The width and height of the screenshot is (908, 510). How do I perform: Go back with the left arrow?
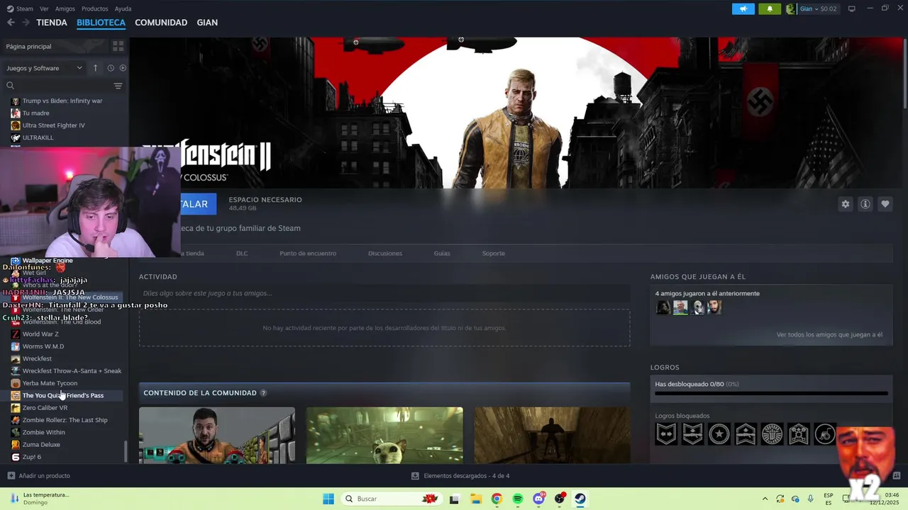pyautogui.click(x=11, y=23)
